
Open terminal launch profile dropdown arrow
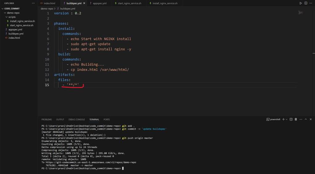(287, 119)
